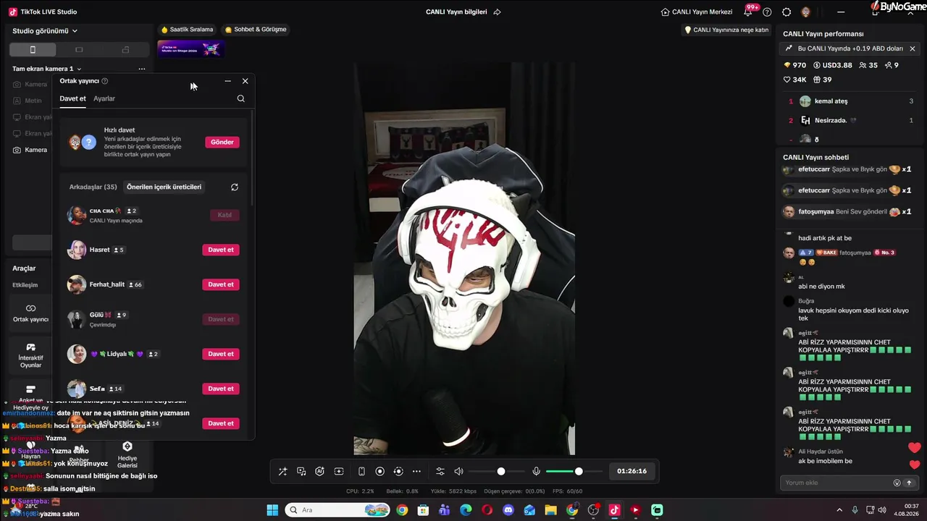Open CANLI Yayın Merkezi
927x521 pixels.
(x=697, y=12)
